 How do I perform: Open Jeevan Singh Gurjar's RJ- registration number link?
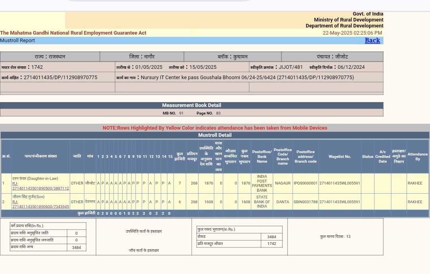point(41,204)
